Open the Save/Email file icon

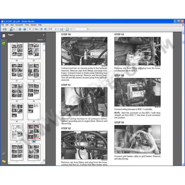click(11, 29)
